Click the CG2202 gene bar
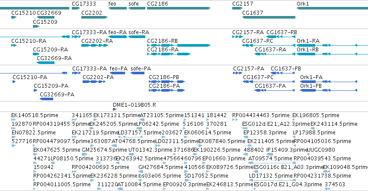 pos(94,17)
